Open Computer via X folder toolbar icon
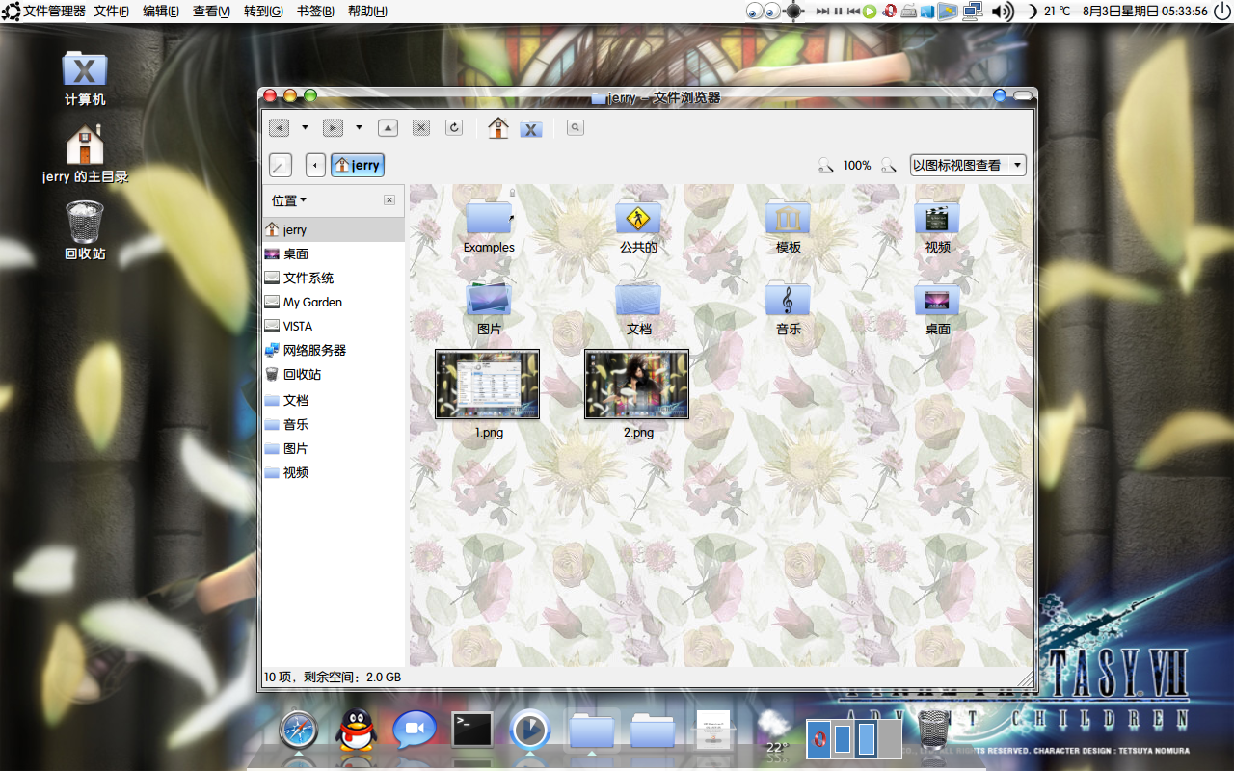This screenshot has height=771, width=1234. pyautogui.click(x=531, y=128)
